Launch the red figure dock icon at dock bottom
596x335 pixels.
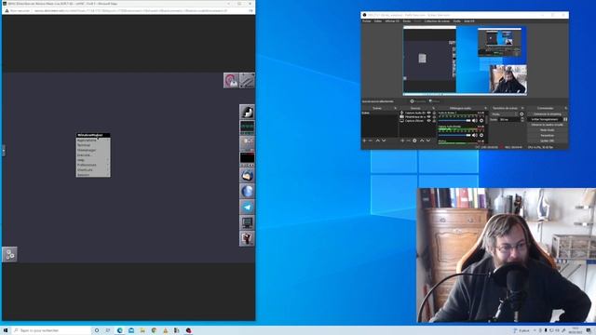(x=247, y=238)
